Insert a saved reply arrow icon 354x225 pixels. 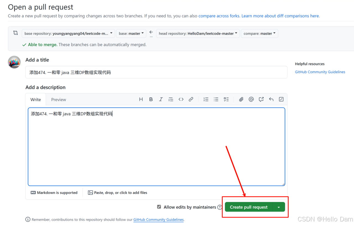pos(271,99)
